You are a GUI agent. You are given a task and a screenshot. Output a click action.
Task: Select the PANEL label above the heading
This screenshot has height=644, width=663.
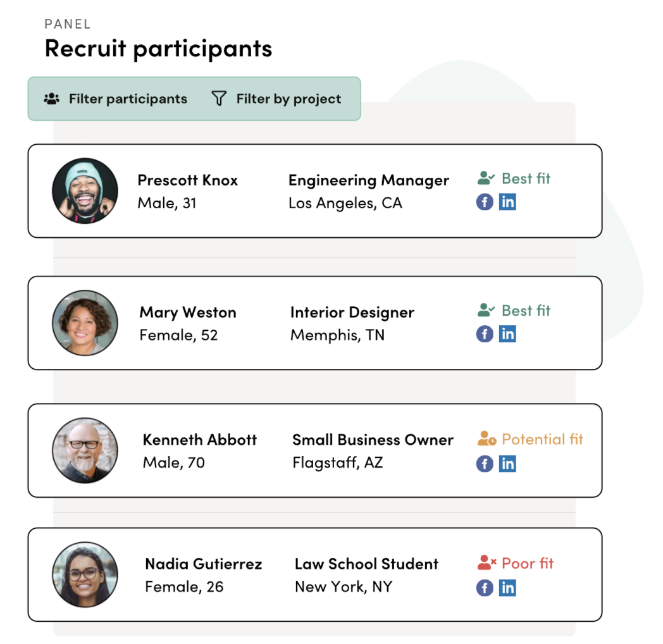click(67, 24)
